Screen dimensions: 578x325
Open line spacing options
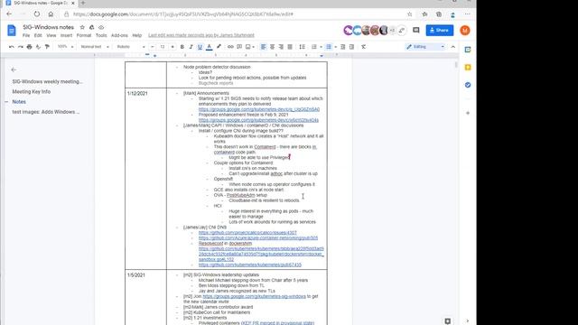(302, 47)
